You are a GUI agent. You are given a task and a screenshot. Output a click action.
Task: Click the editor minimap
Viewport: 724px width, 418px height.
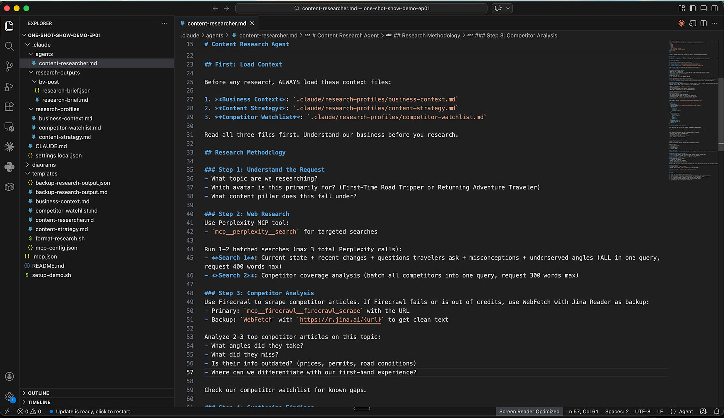(693, 110)
